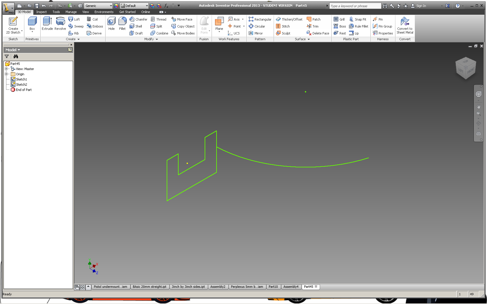Click Convert to Sheet Metal
Image resolution: width=487 pixels, height=304 pixels.
[405, 25]
